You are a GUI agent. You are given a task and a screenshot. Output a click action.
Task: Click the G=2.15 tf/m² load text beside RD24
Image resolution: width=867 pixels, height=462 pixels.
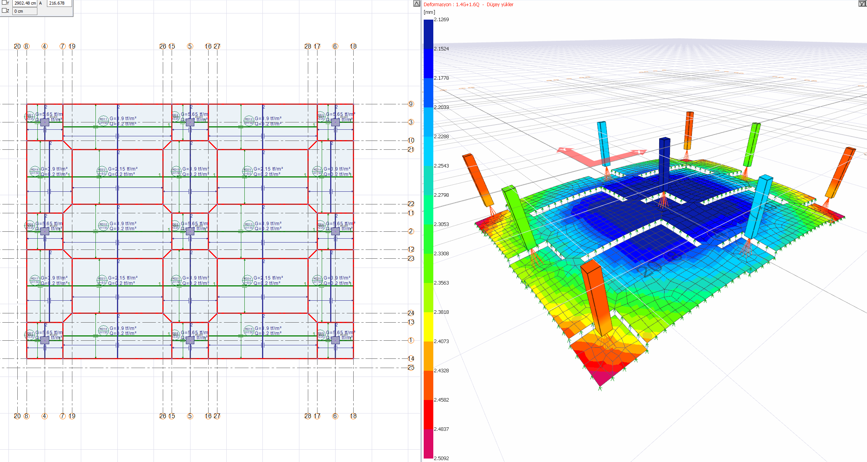[268, 278]
